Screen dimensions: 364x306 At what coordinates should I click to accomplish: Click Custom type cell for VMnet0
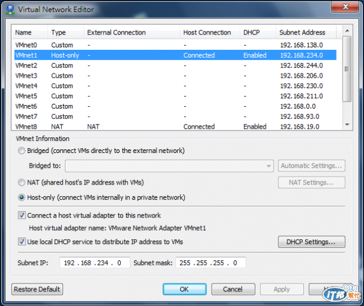pyautogui.click(x=62, y=45)
